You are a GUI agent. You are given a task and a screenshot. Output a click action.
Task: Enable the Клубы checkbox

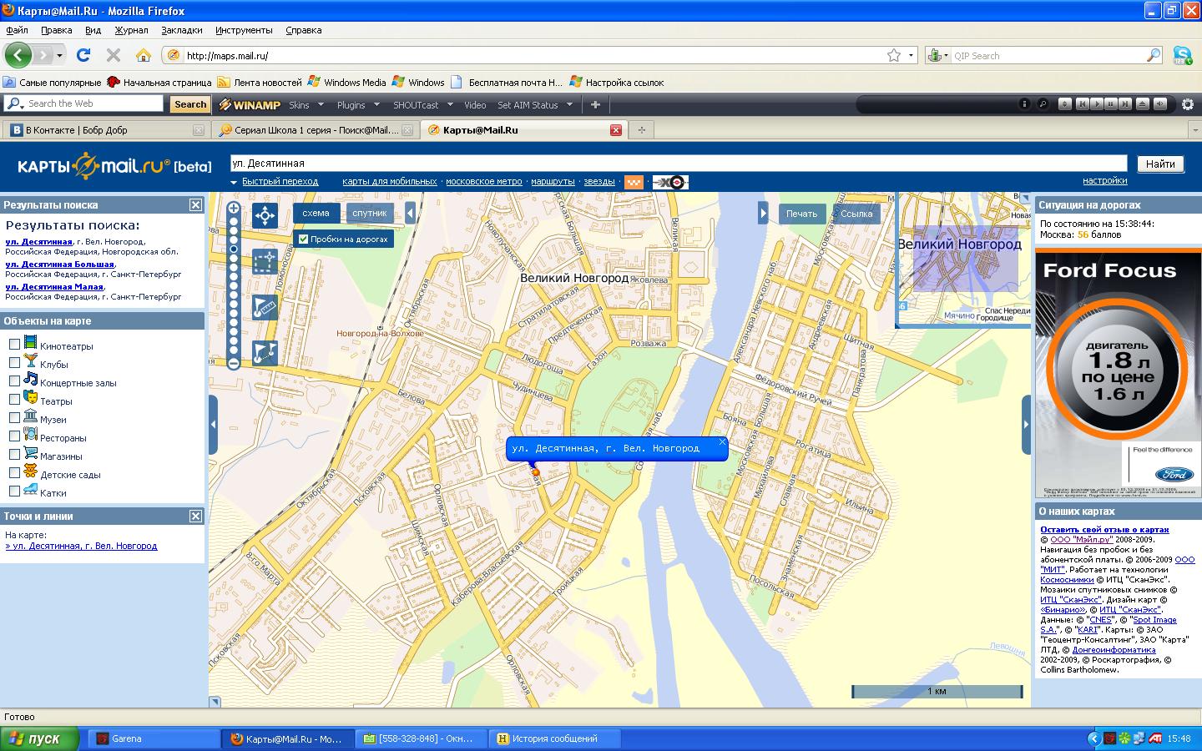click(14, 362)
